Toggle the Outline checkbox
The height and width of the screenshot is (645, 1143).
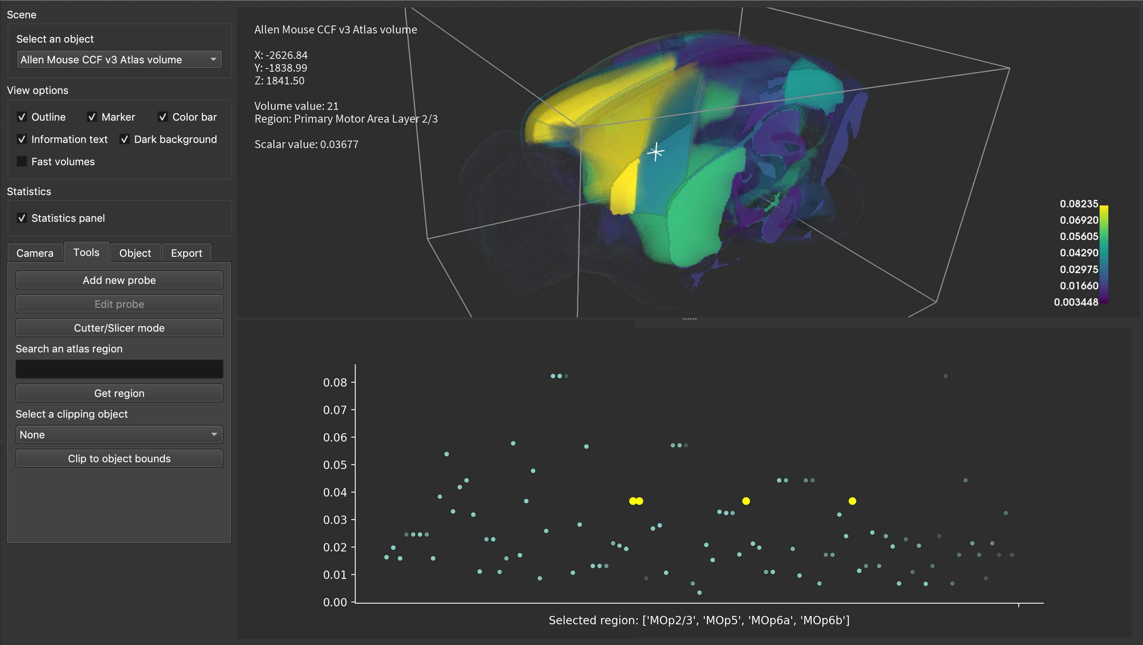click(x=22, y=117)
